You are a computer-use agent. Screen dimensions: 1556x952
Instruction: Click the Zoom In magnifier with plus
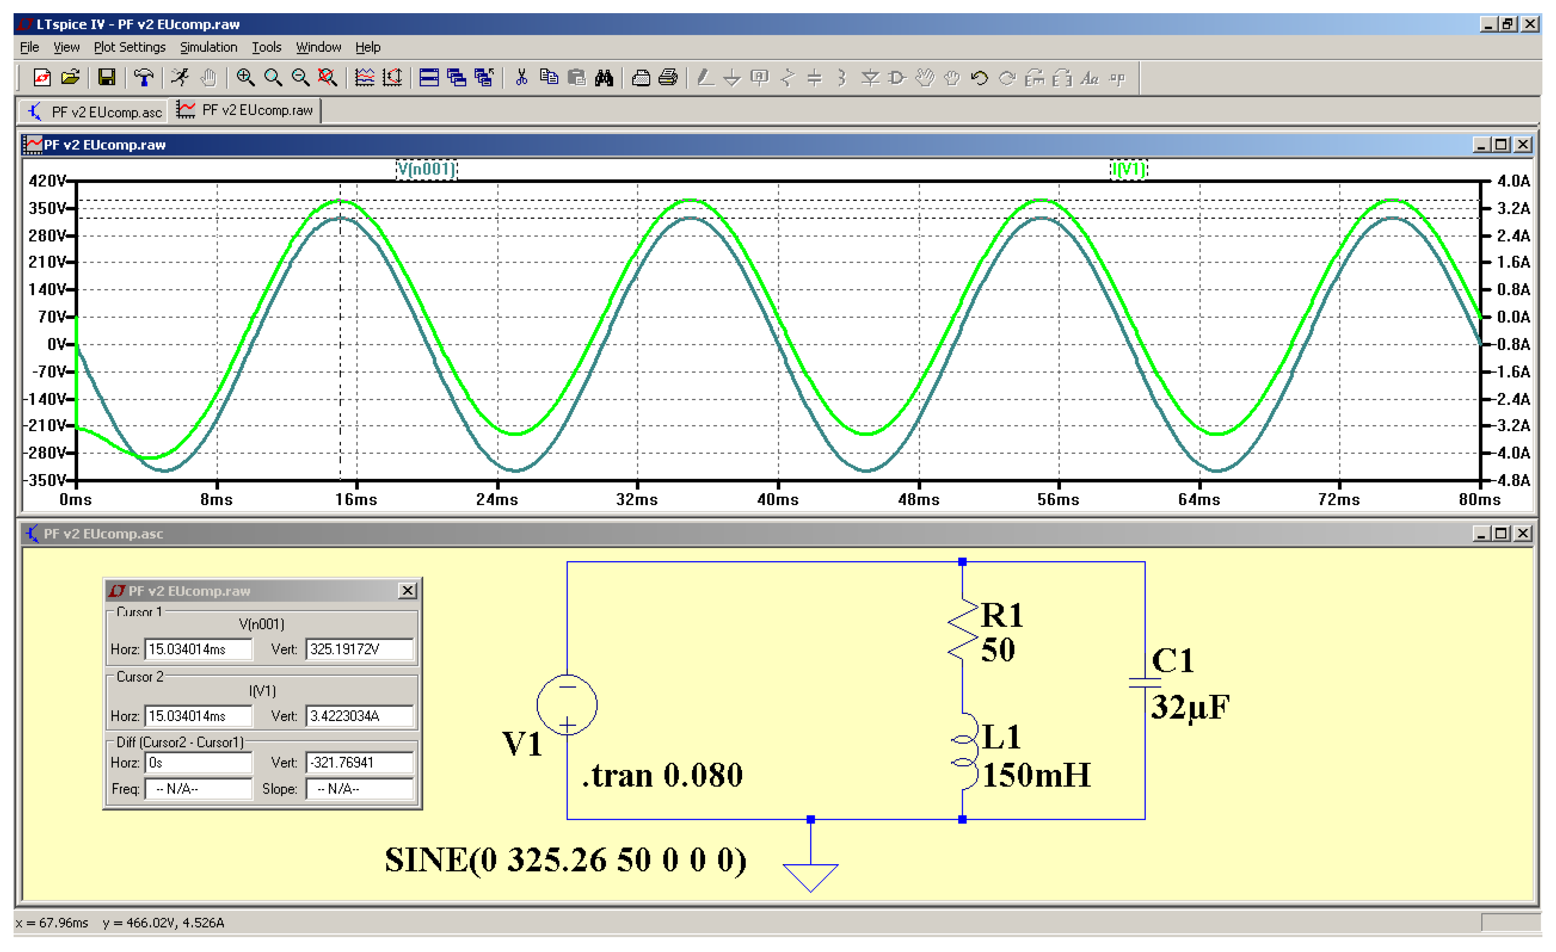[245, 78]
